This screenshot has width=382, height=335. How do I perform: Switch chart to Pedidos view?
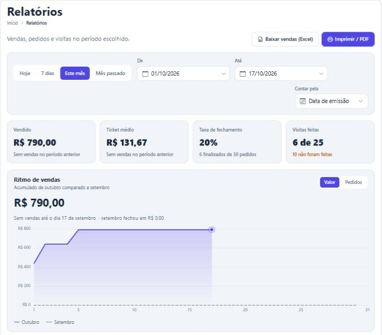pos(354,182)
